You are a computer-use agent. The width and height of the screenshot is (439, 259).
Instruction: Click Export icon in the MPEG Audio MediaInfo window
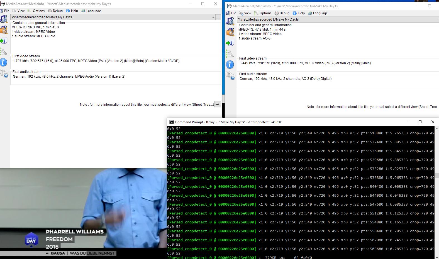tap(4, 41)
